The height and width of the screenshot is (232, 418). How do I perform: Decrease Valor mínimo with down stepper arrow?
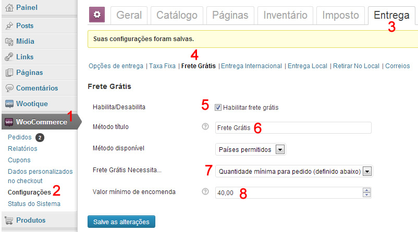(366, 195)
